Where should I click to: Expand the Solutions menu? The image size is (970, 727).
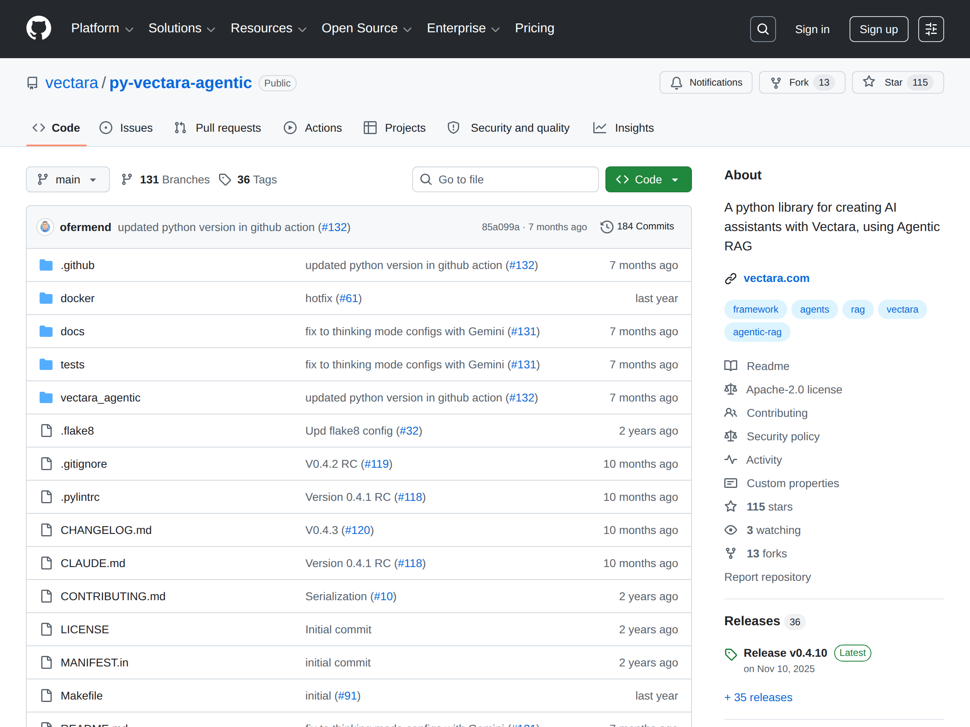181,29
